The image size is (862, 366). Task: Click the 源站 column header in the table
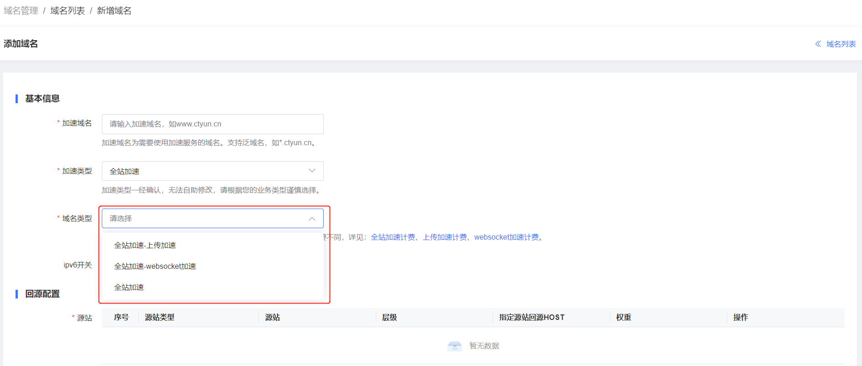tap(273, 317)
